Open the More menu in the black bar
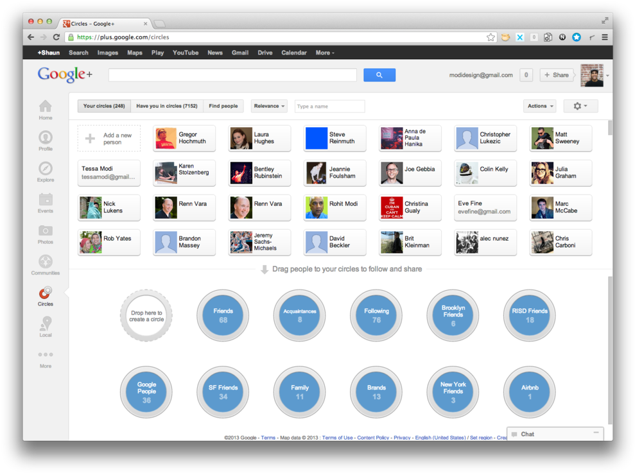This screenshot has height=473, width=635. (325, 53)
